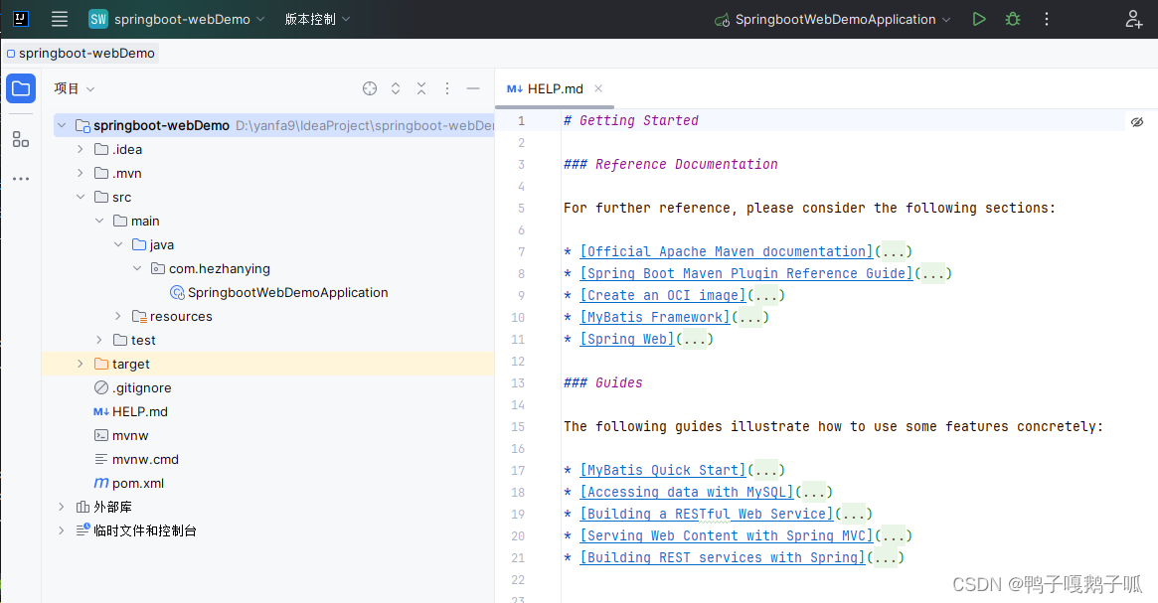Image resolution: width=1158 pixels, height=603 pixels.
Task: Open the Project tool window icon
Action: pos(21,88)
